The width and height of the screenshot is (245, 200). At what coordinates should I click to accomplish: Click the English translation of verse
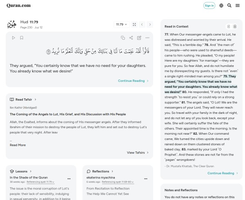78,69
